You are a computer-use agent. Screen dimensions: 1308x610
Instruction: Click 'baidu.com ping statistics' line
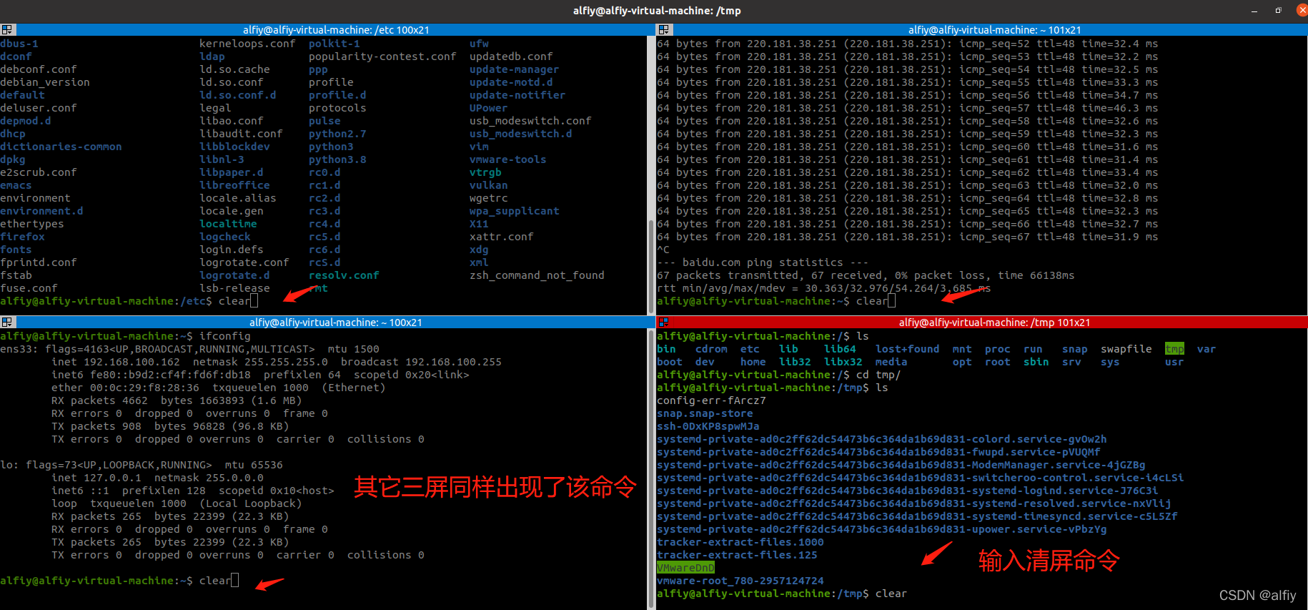pos(763,262)
